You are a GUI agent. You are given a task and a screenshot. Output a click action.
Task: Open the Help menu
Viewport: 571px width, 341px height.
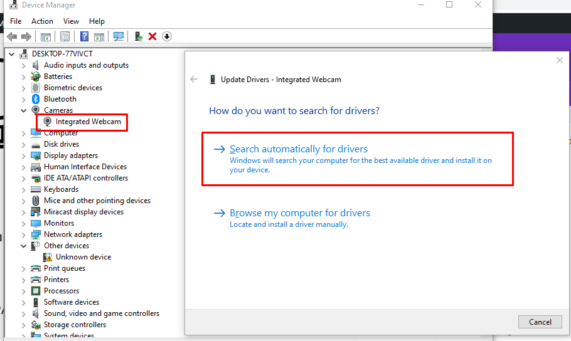97,21
